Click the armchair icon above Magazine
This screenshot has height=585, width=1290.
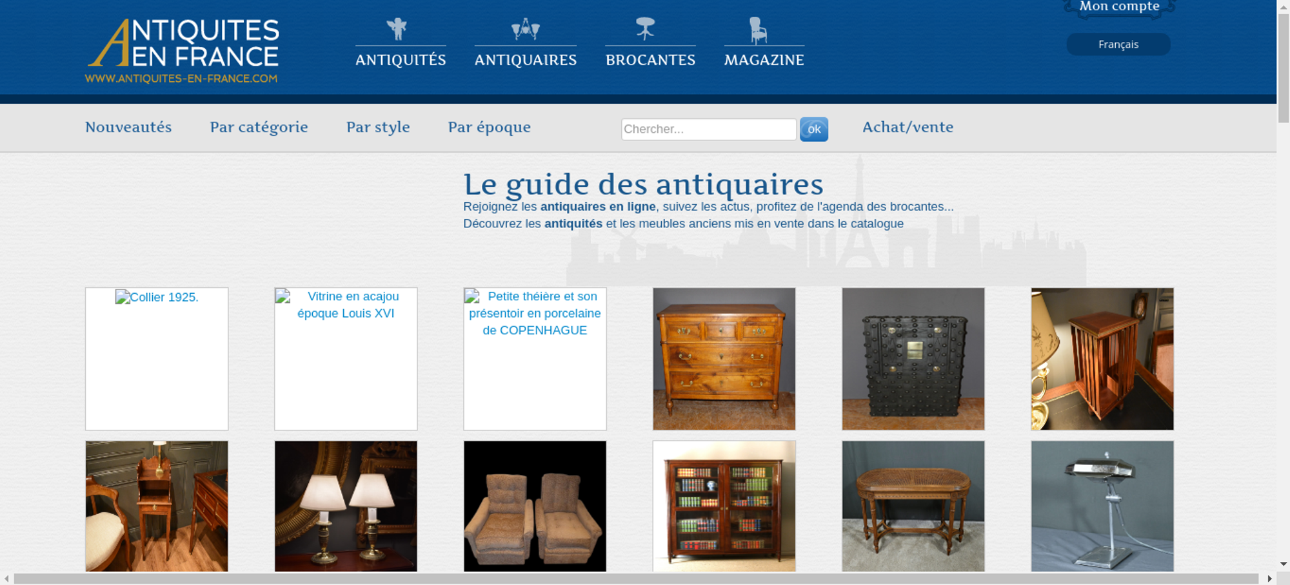(x=758, y=30)
